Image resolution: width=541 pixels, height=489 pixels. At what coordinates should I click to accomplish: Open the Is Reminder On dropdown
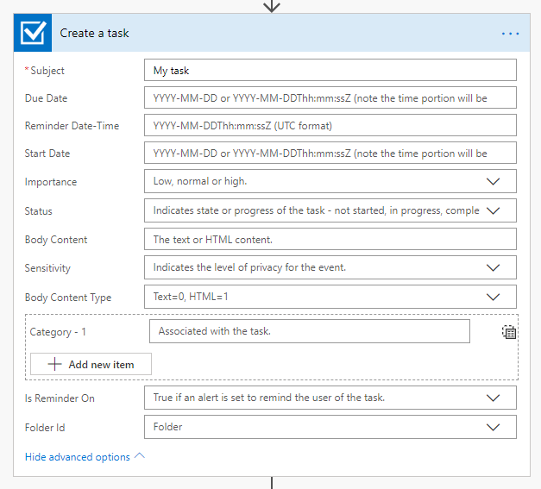(330, 398)
